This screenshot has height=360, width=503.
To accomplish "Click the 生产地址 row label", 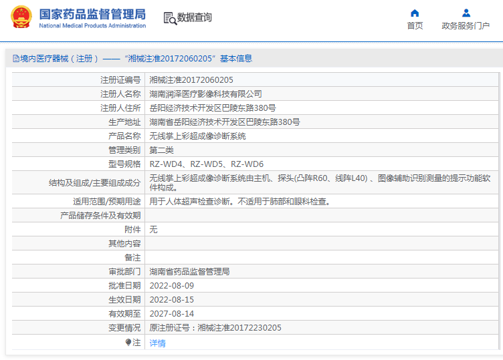I will (124, 122).
